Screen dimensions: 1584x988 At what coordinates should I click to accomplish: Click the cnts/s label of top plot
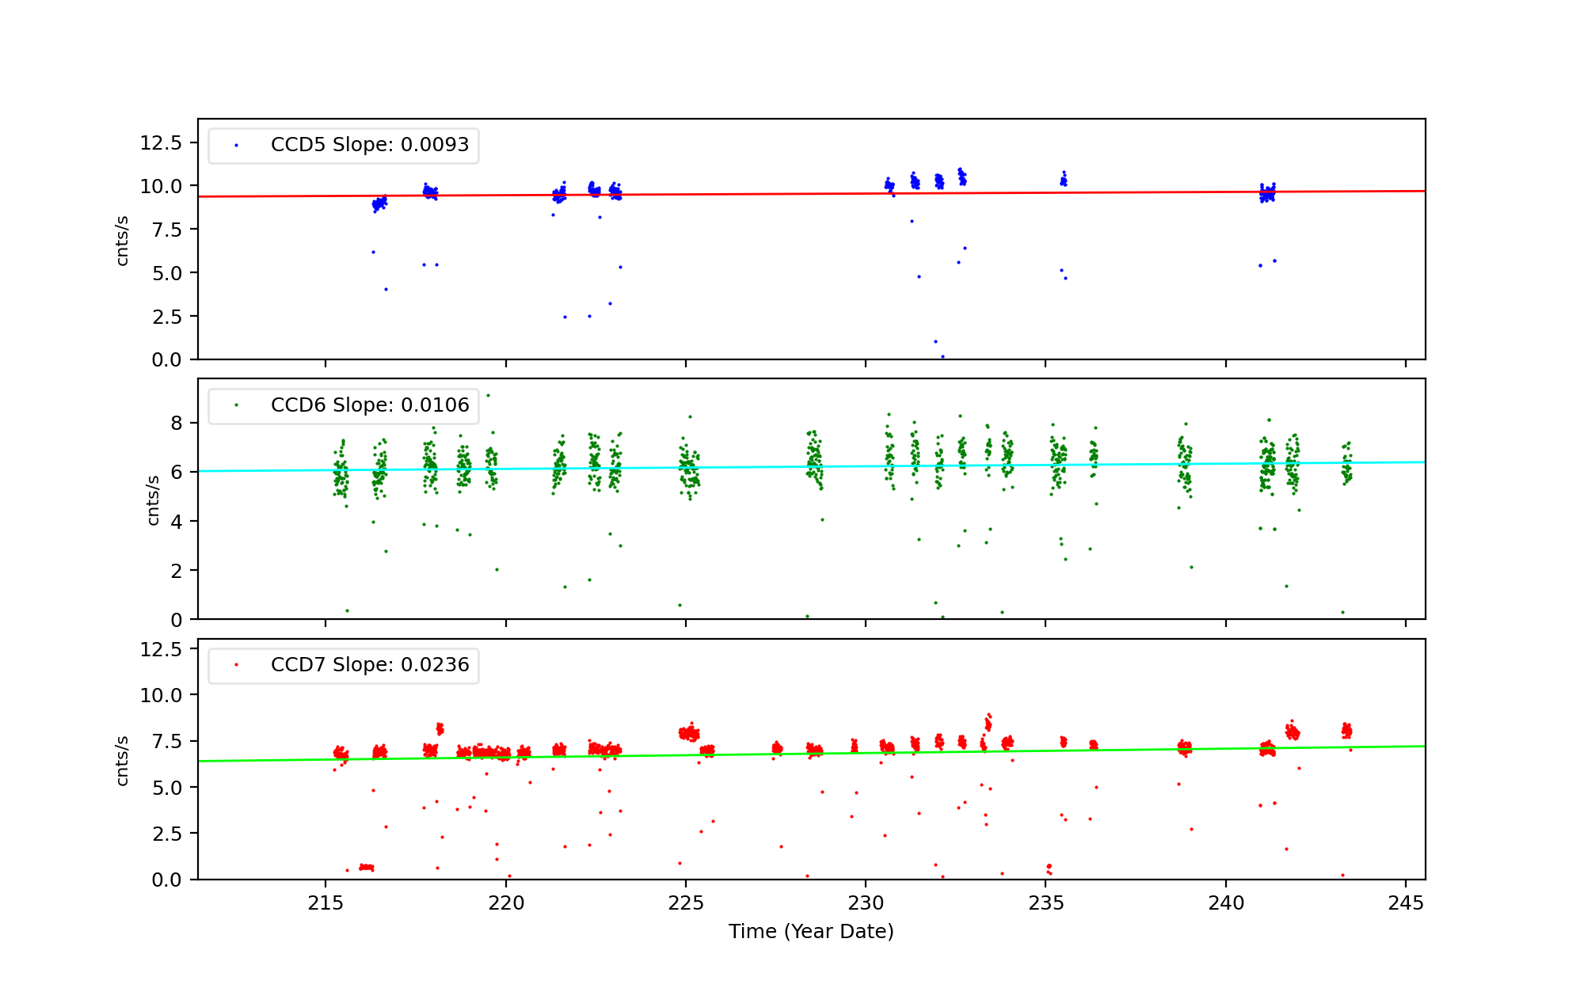tap(122, 240)
